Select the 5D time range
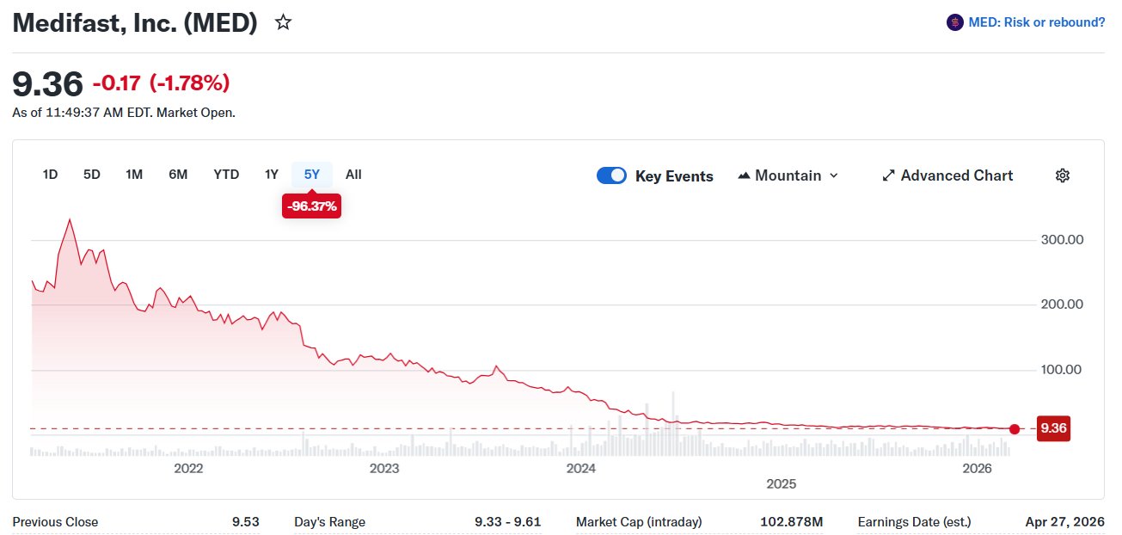This screenshot has width=1122, height=535. coord(92,175)
